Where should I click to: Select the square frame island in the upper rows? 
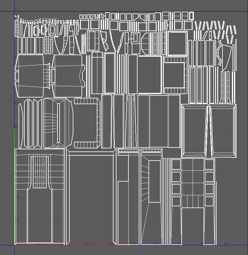pos(177,43)
